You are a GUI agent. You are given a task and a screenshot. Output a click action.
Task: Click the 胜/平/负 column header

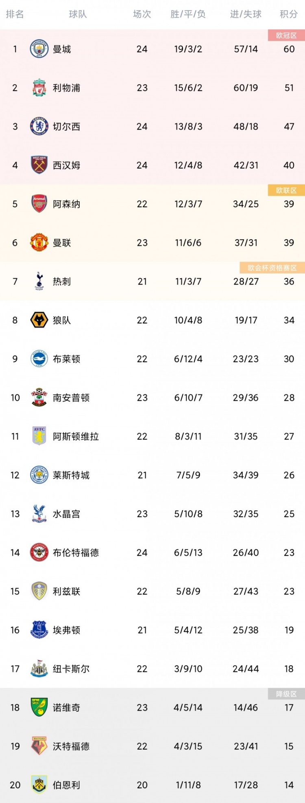tap(188, 14)
